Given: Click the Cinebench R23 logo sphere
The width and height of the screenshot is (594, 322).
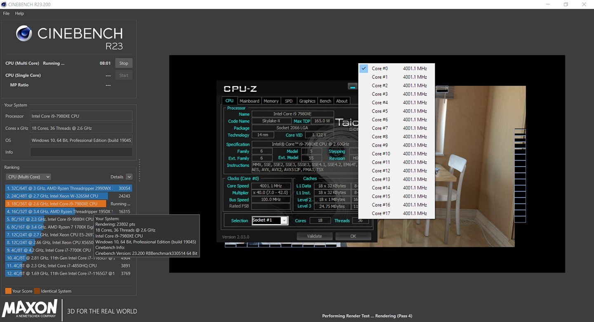Looking at the screenshot, I should (24, 33).
